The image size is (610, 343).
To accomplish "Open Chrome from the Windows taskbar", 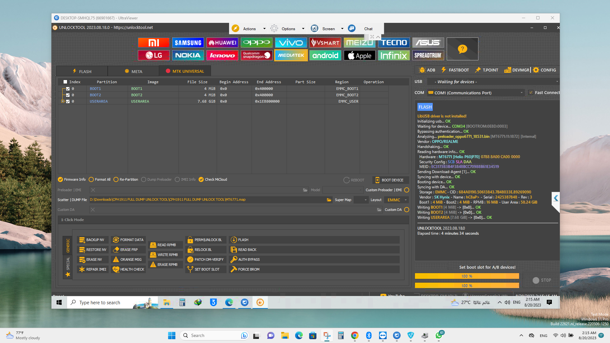I will (355, 335).
